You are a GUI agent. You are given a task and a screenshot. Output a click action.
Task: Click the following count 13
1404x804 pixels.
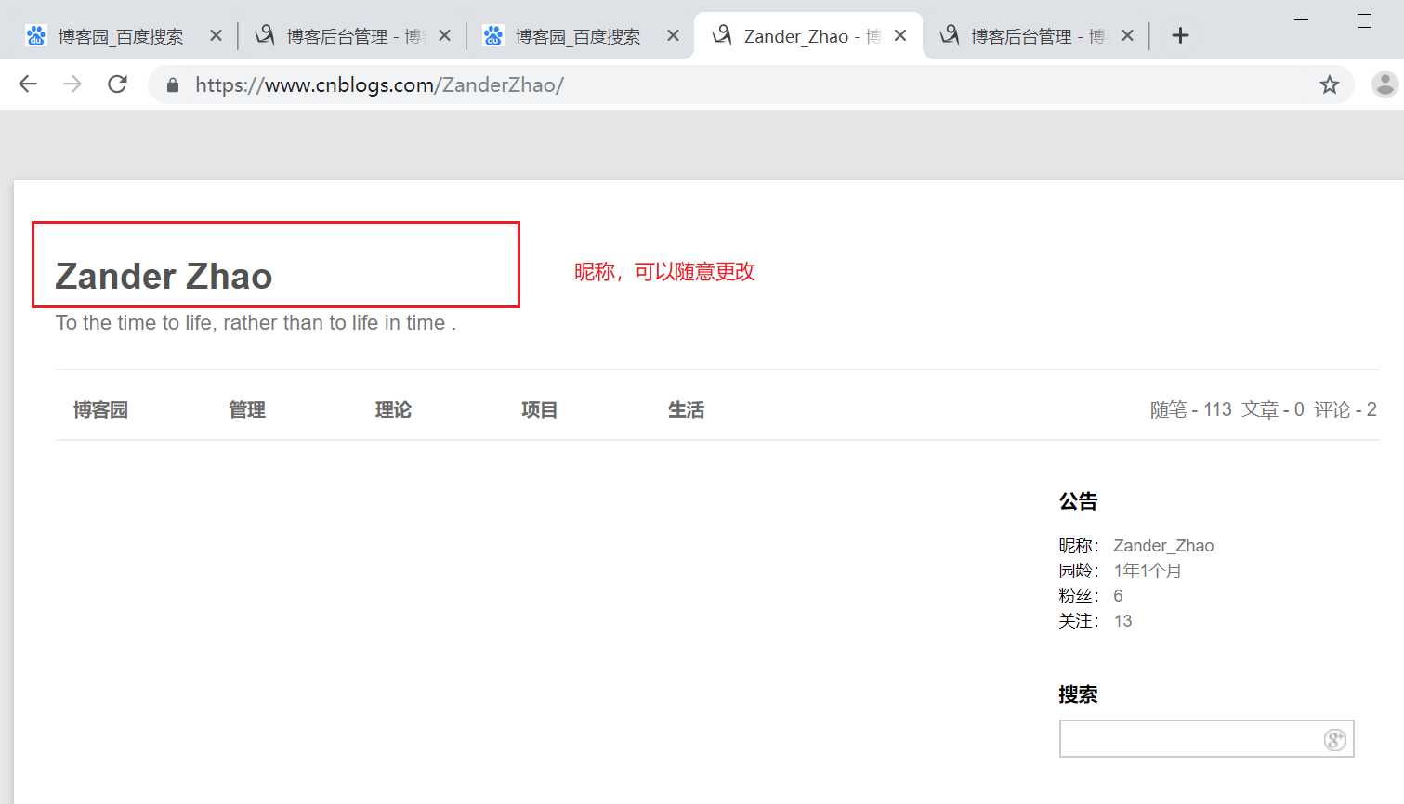pyautogui.click(x=1122, y=621)
